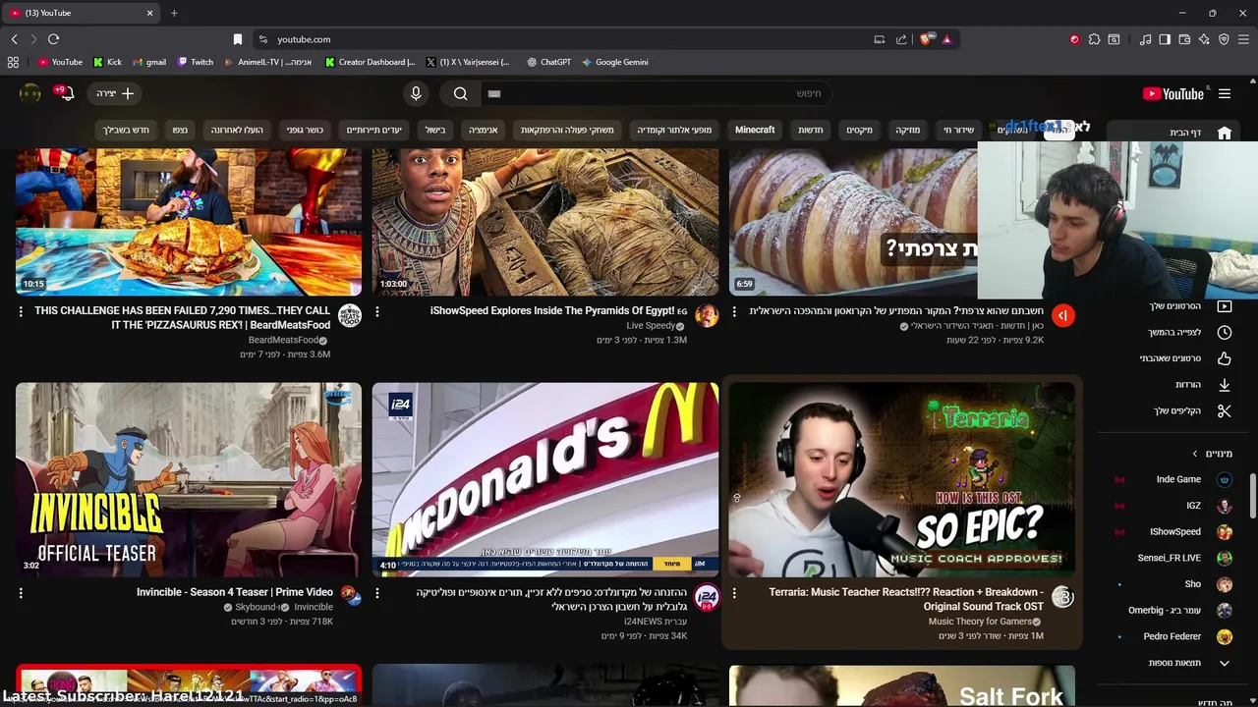Open the Brave main menu
The image size is (1258, 707).
(x=1244, y=39)
